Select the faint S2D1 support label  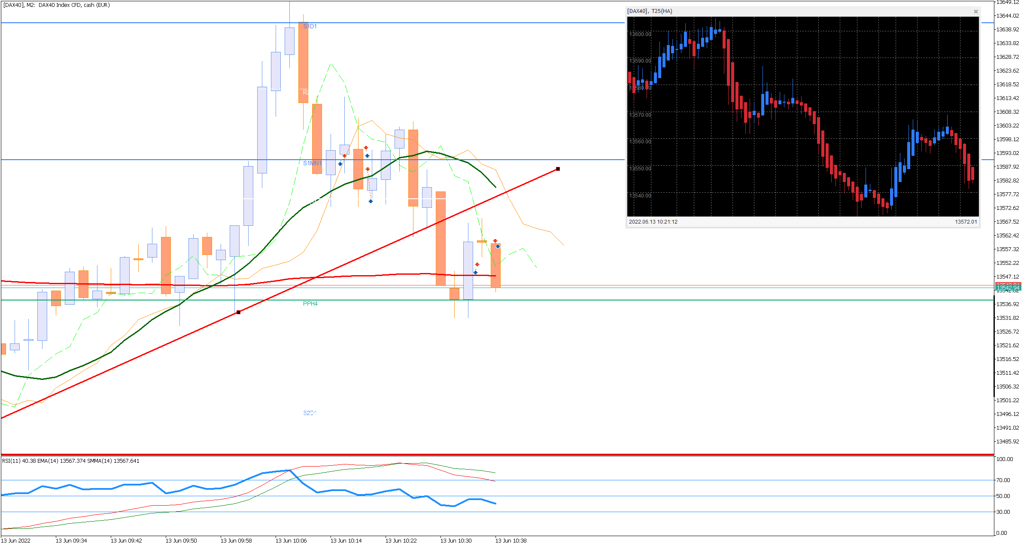[x=310, y=413]
